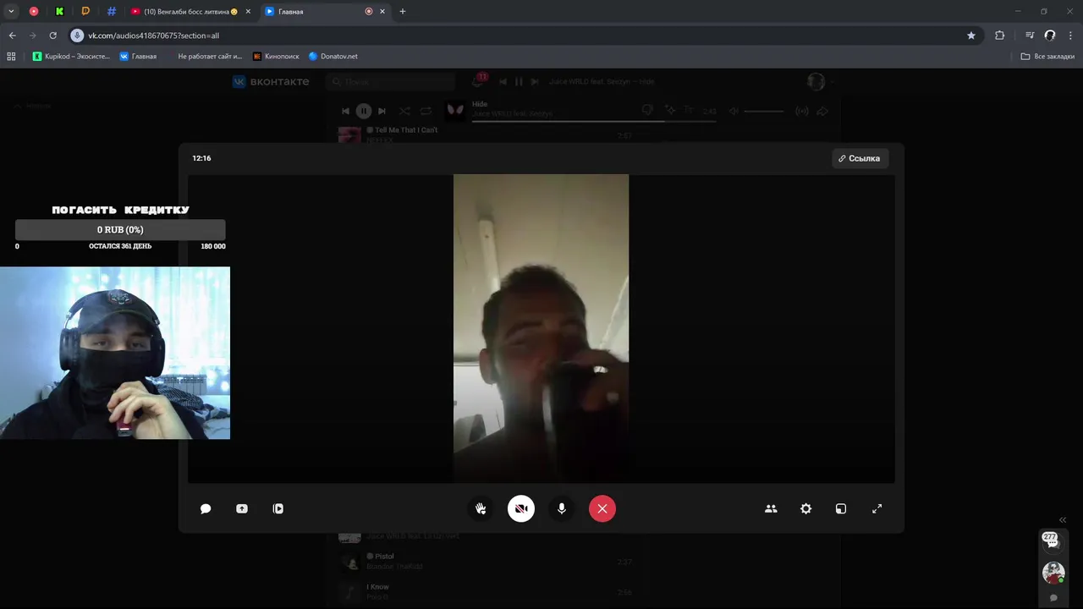Mute the microphone in call
The height and width of the screenshot is (609, 1083).
click(562, 508)
